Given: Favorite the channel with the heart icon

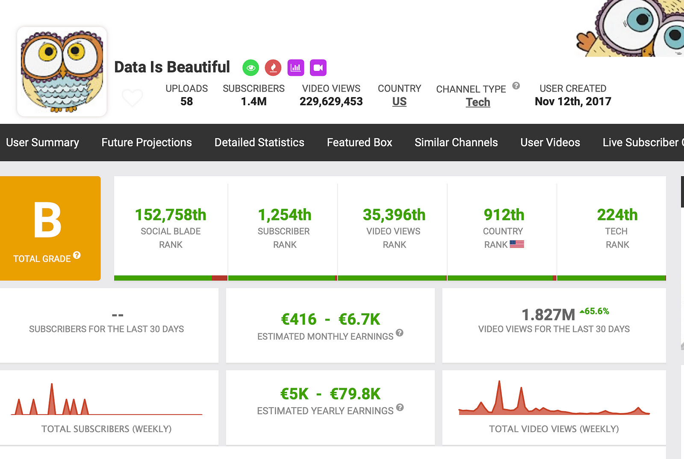Looking at the screenshot, I should [x=132, y=98].
